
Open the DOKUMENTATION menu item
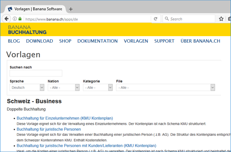pos(98,41)
